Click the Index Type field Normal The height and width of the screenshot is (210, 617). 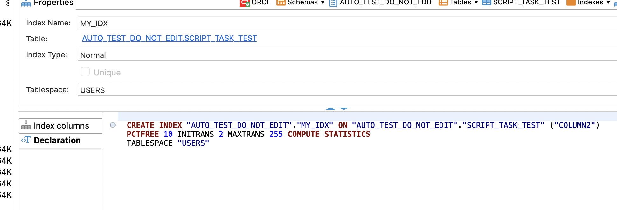[x=347, y=55]
